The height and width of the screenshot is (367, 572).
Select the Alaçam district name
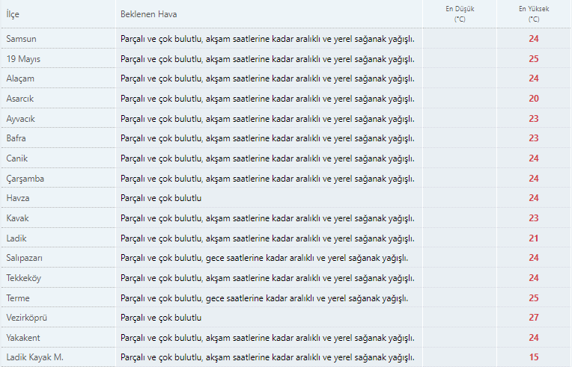(x=20, y=78)
